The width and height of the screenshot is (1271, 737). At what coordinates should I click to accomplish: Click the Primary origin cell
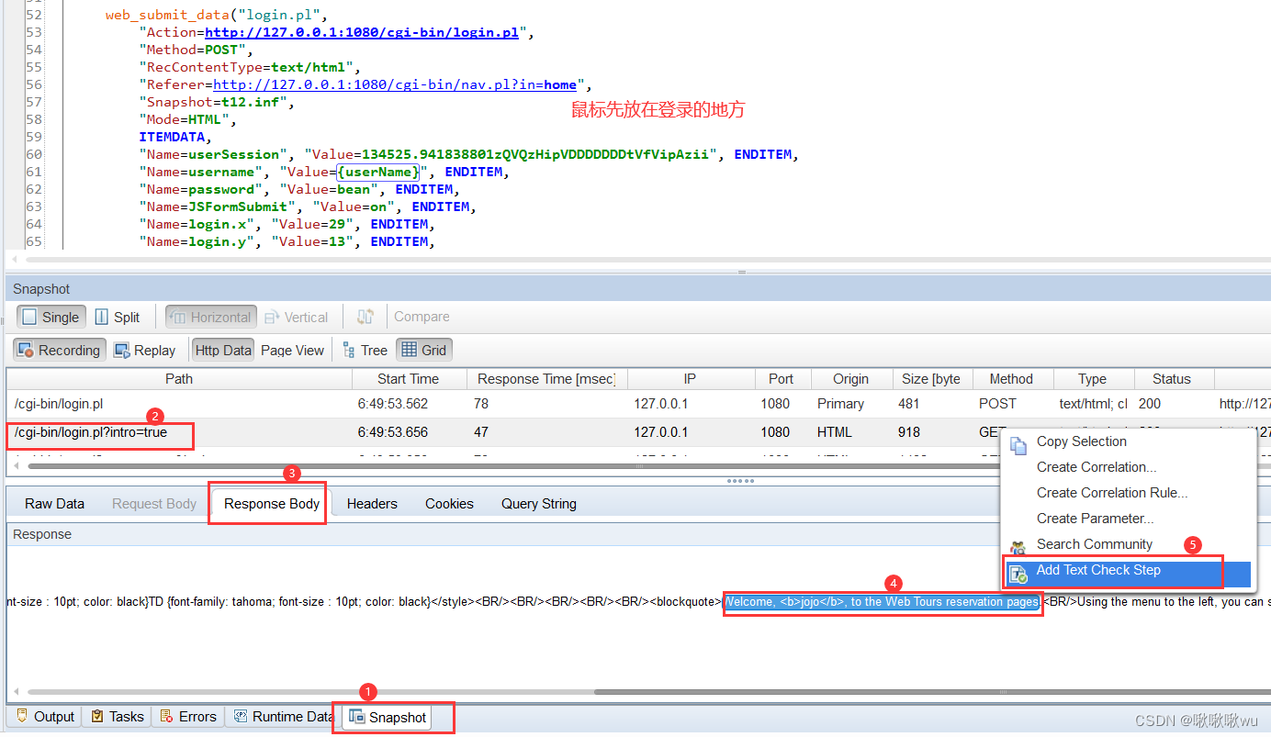pyautogui.click(x=840, y=404)
